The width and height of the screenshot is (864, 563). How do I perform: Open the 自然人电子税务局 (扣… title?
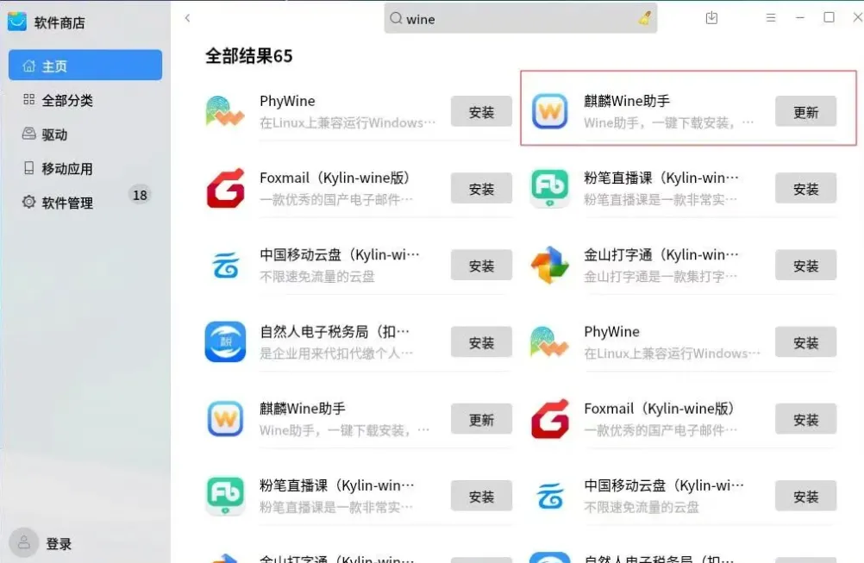tap(335, 332)
